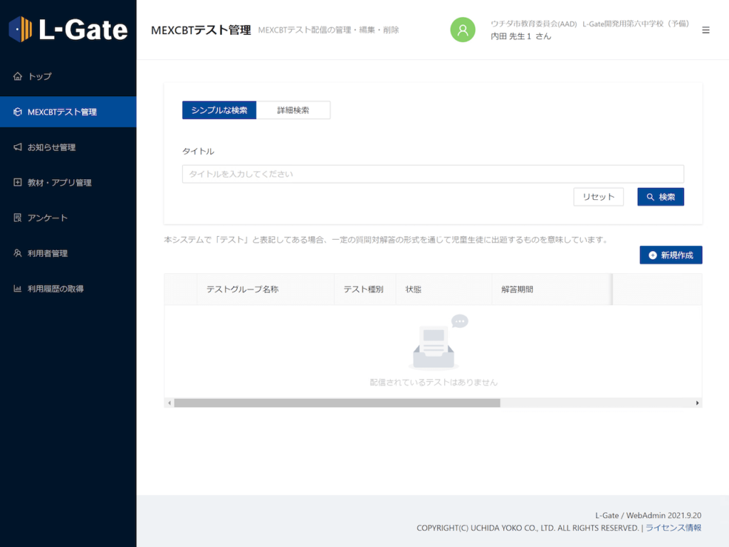Click the subtitle MEXCBTテスト配信の管理・編集・削除
Viewport: 729px width, 547px height.
pyautogui.click(x=328, y=30)
